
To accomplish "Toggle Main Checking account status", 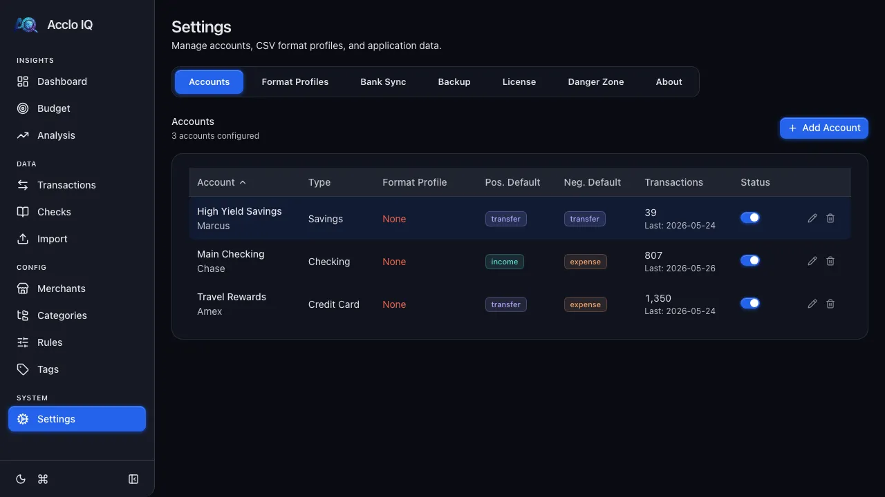I will click(x=750, y=260).
